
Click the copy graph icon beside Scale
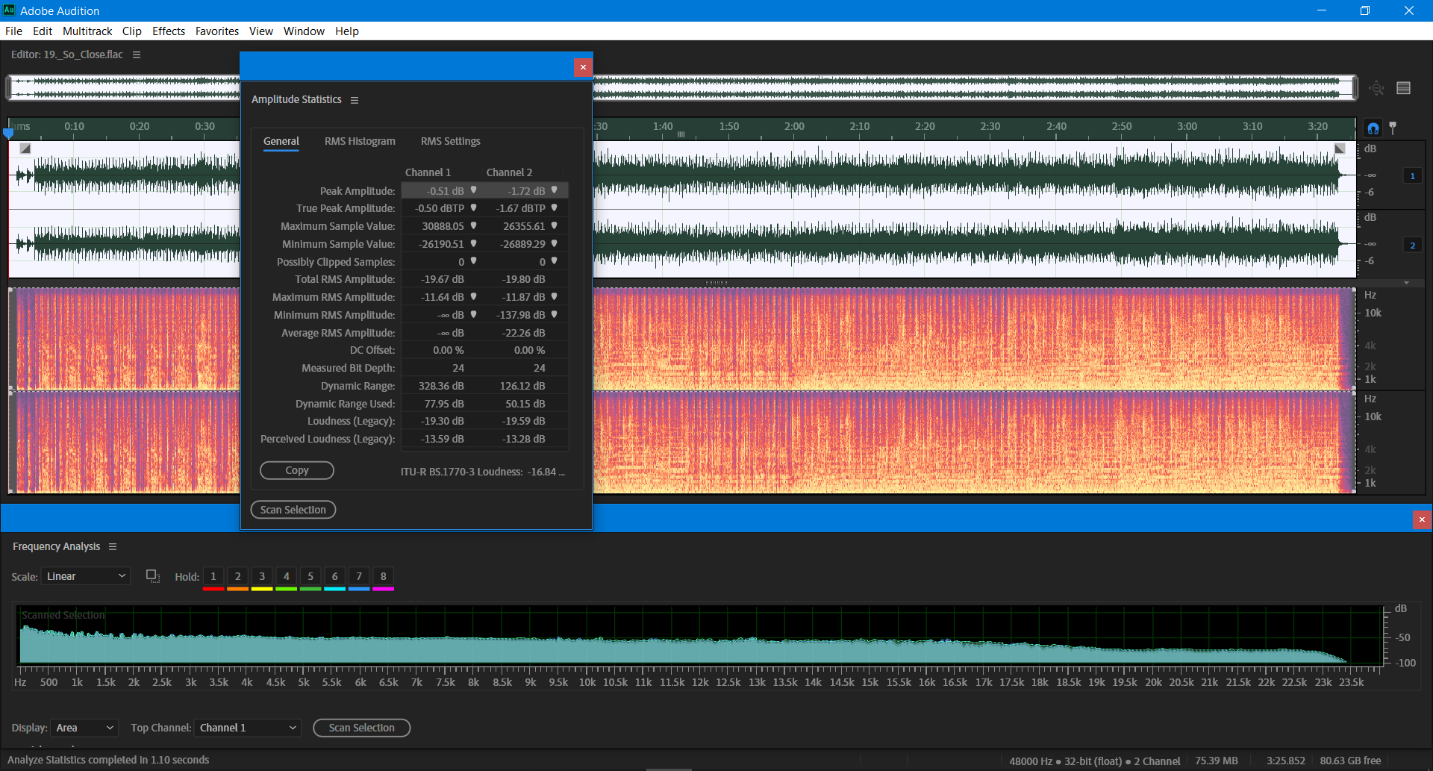(x=152, y=575)
